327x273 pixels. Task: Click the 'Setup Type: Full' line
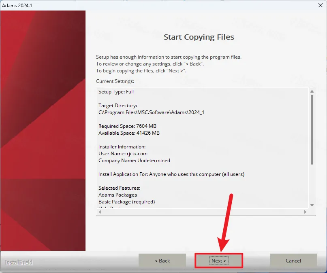[x=116, y=92]
